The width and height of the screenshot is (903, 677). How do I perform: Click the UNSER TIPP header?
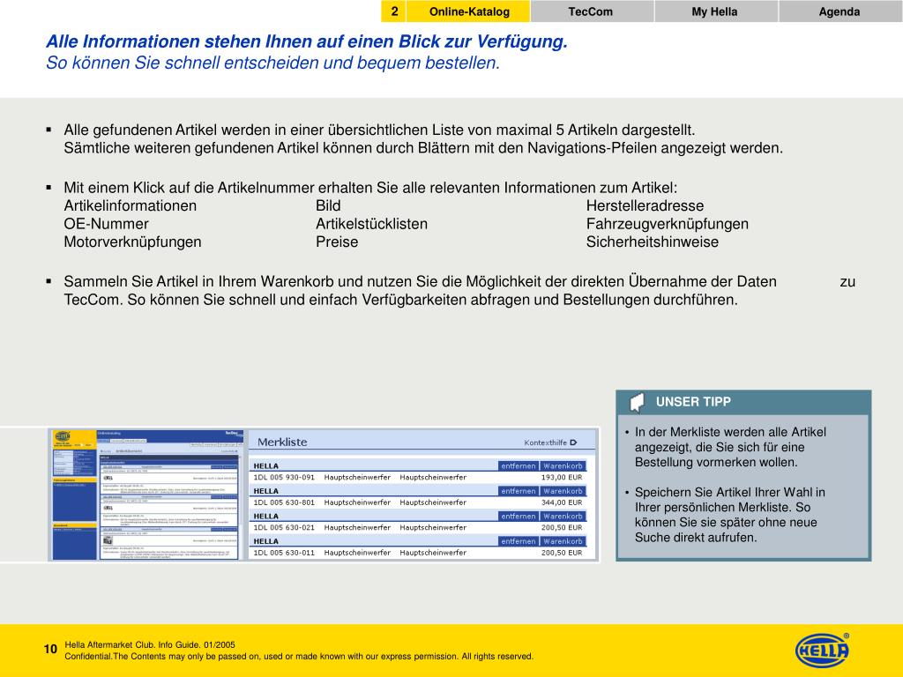[x=693, y=402]
